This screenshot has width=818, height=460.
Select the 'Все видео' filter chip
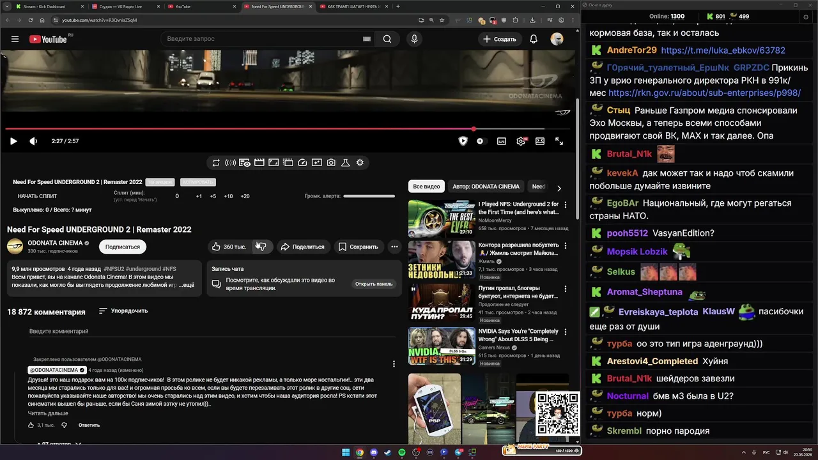426,187
